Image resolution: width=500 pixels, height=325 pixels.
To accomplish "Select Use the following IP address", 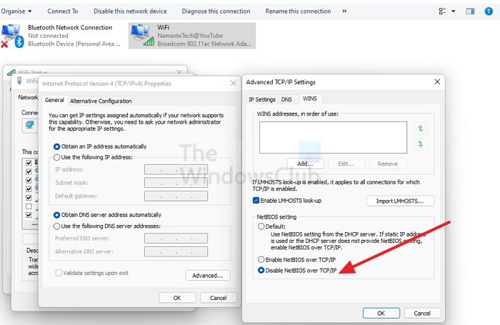I will pos(56,157).
